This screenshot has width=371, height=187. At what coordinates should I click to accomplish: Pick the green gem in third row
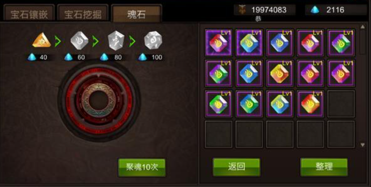(x=218, y=104)
